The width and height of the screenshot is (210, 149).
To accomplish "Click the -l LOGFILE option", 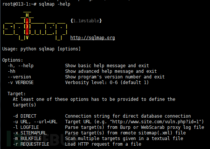I will 26,127.
